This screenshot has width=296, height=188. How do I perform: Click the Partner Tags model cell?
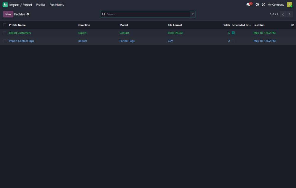(127, 41)
